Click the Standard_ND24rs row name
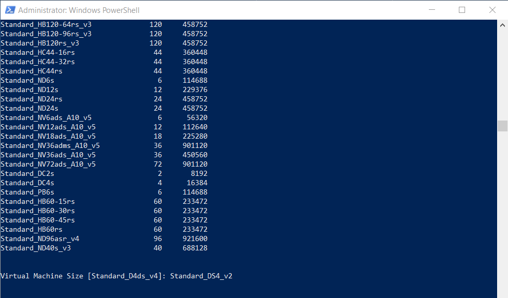Viewport: 508px width, 298px height. point(32,99)
